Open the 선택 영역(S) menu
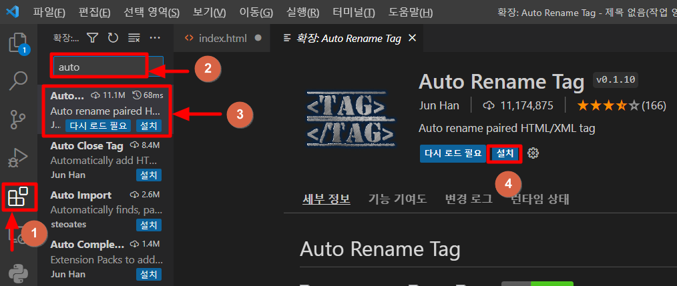This screenshot has height=286, width=677. [x=151, y=13]
